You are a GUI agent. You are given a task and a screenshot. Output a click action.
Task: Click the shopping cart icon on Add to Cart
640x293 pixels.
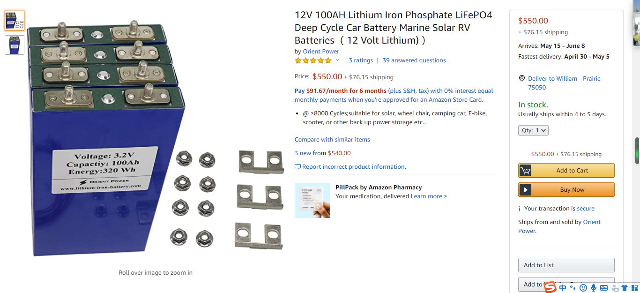pos(526,171)
